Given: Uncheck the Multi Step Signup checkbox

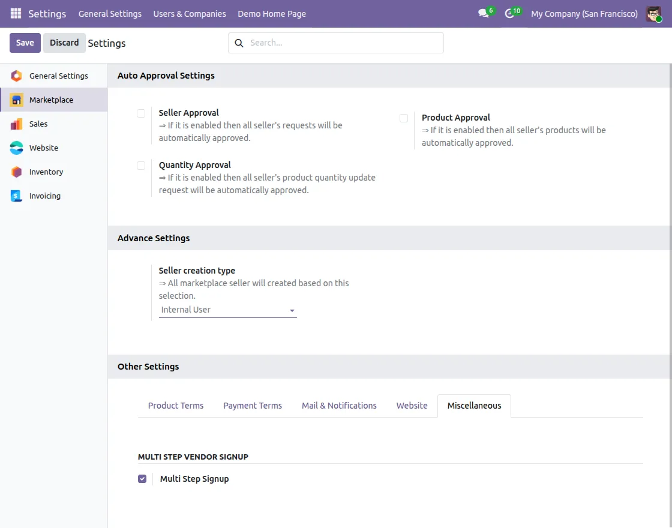Looking at the screenshot, I should coord(142,479).
